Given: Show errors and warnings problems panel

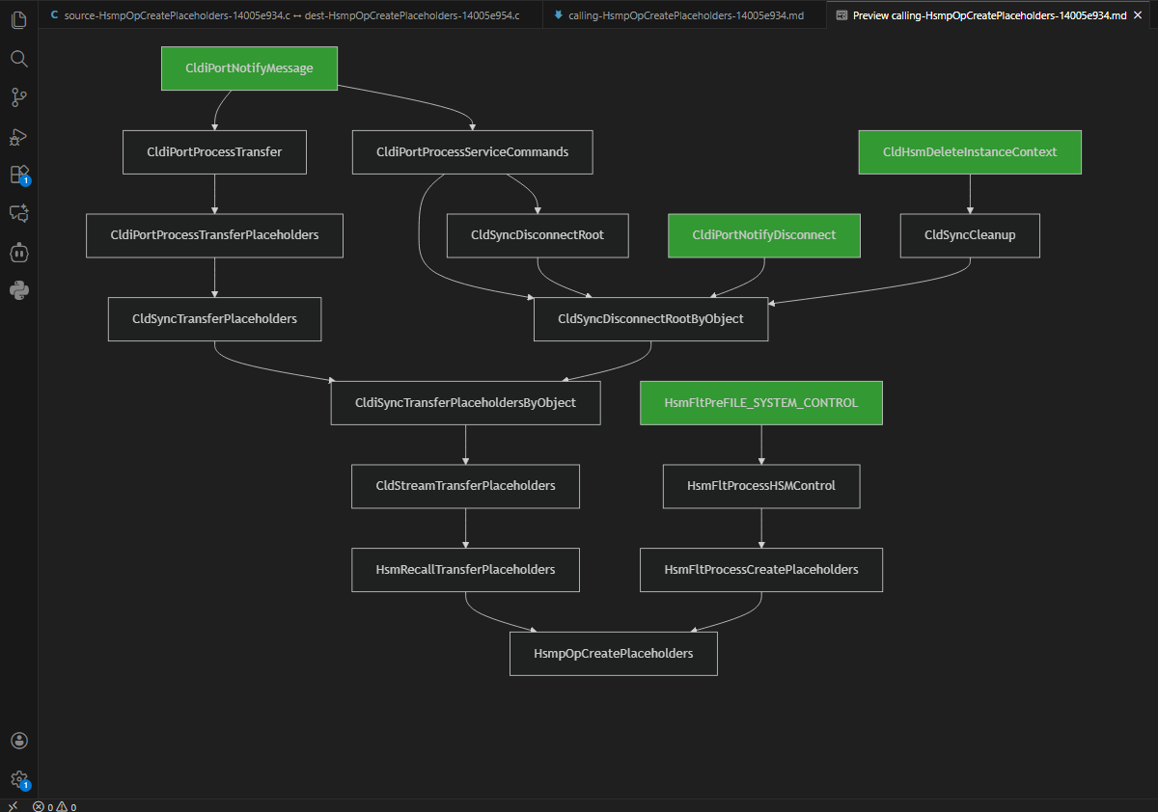Looking at the screenshot, I should tap(54, 806).
